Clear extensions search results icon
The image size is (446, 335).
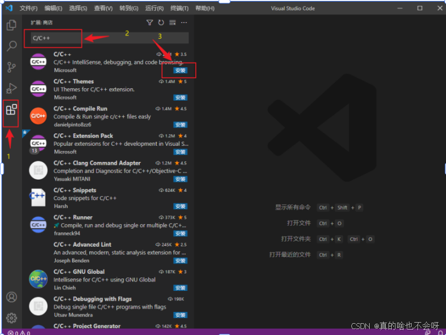172,23
